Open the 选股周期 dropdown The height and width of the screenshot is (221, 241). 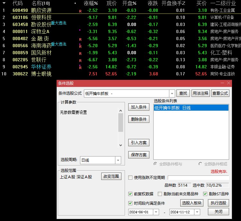point(118,160)
